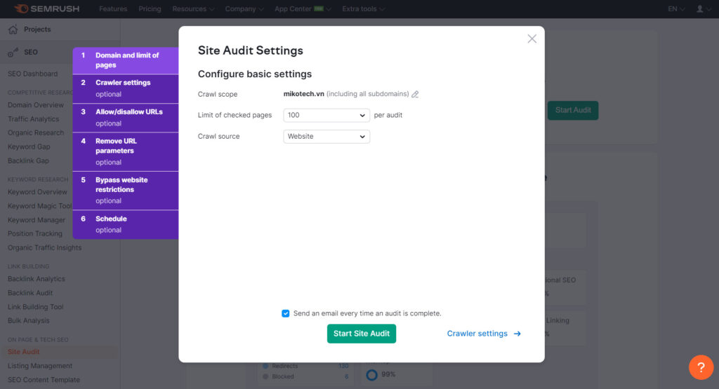
Task: Open Organic Research in the sidebar
Action: 36,132
